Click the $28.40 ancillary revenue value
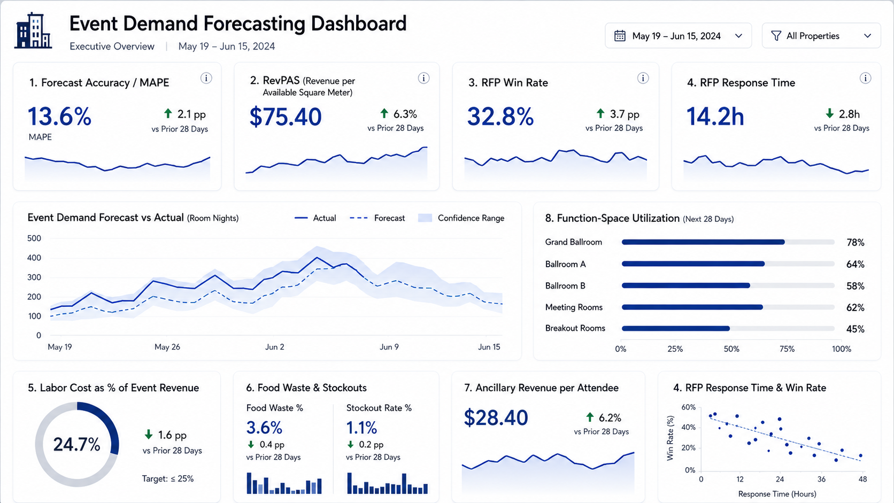The image size is (894, 503). 496,417
